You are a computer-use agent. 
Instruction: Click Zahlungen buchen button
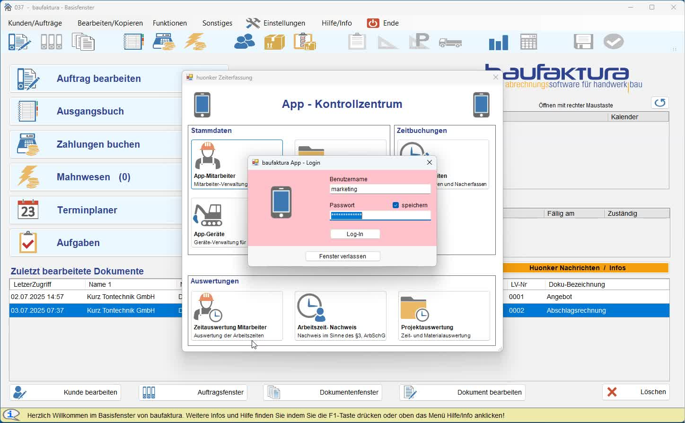(96, 144)
